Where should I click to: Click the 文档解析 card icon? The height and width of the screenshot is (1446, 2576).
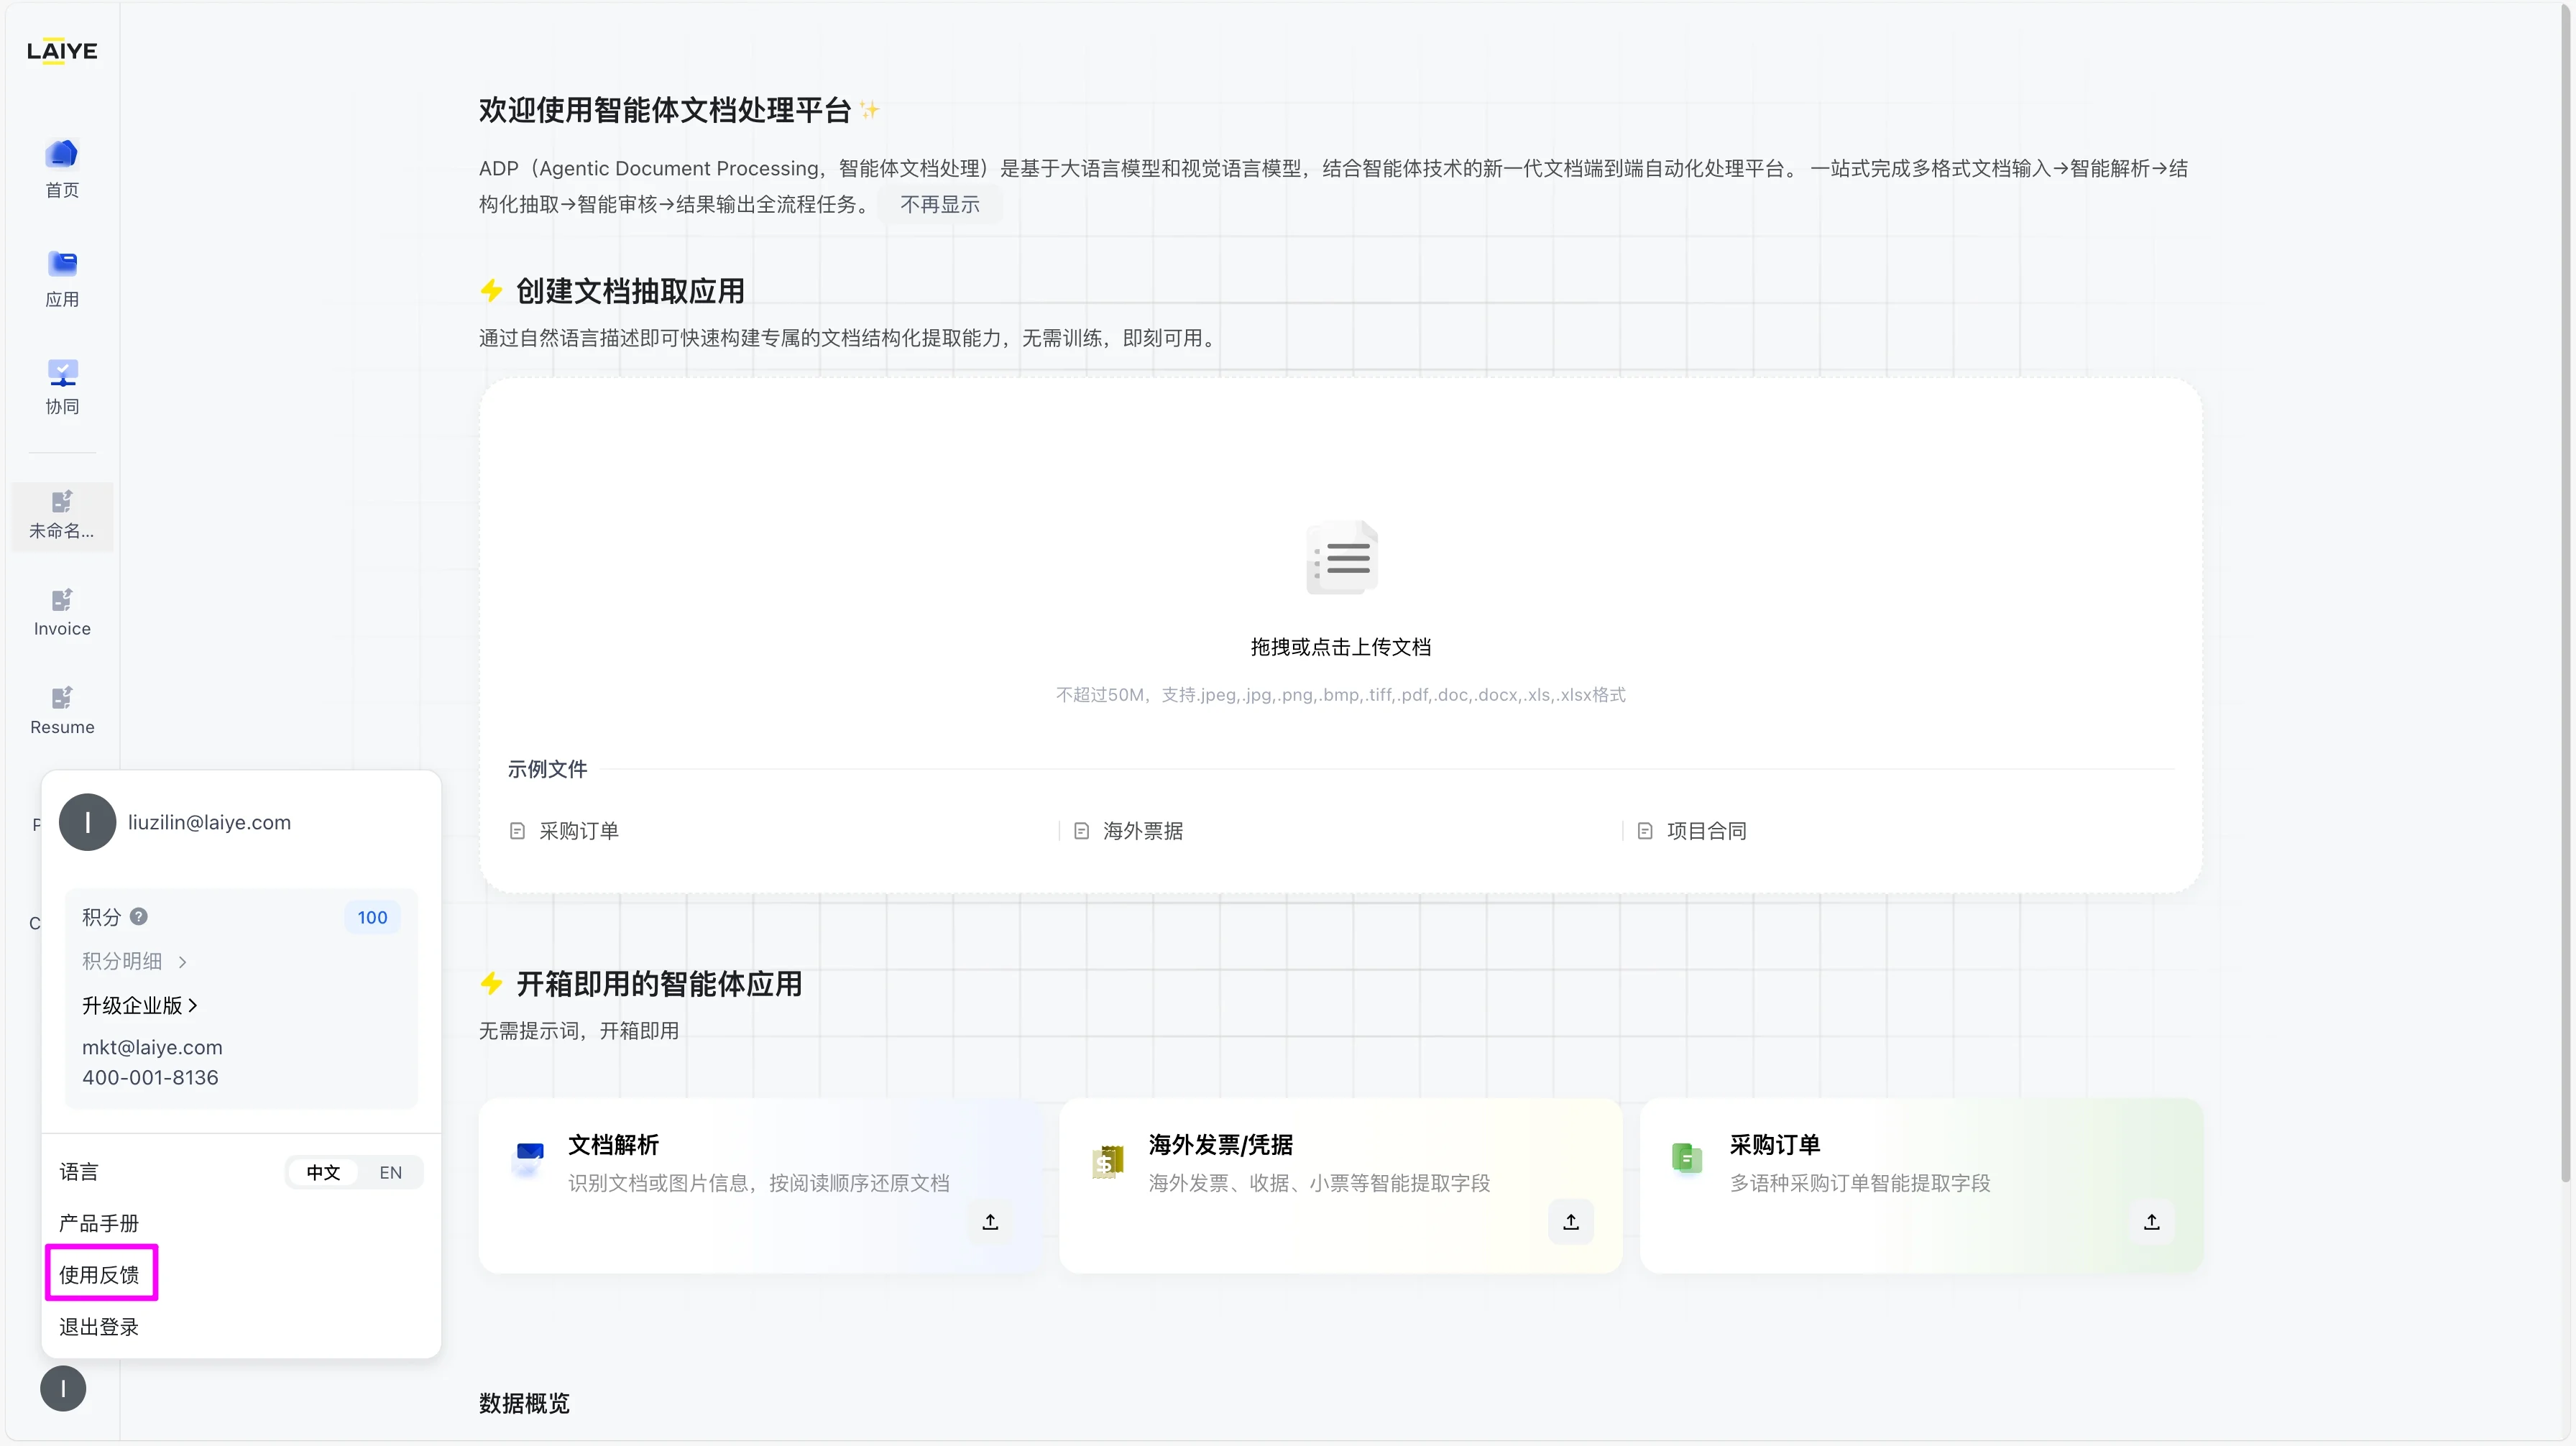tap(529, 1160)
